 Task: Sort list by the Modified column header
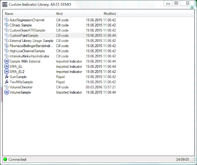pos(101,14)
